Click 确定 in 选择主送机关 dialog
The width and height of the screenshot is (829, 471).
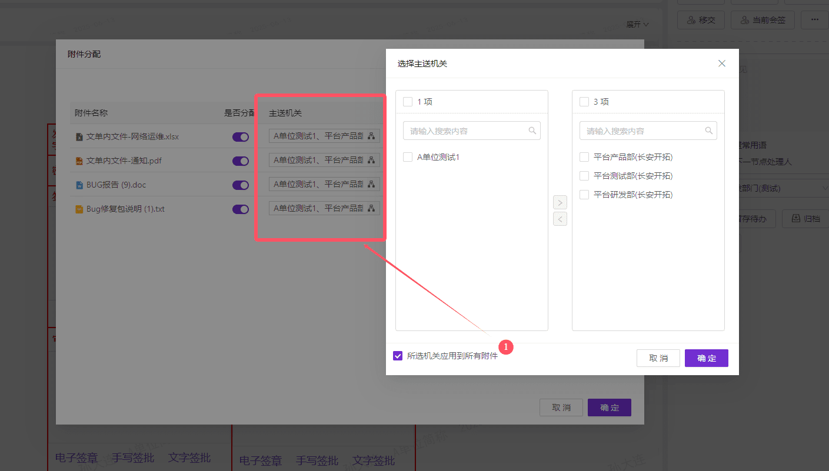707,358
